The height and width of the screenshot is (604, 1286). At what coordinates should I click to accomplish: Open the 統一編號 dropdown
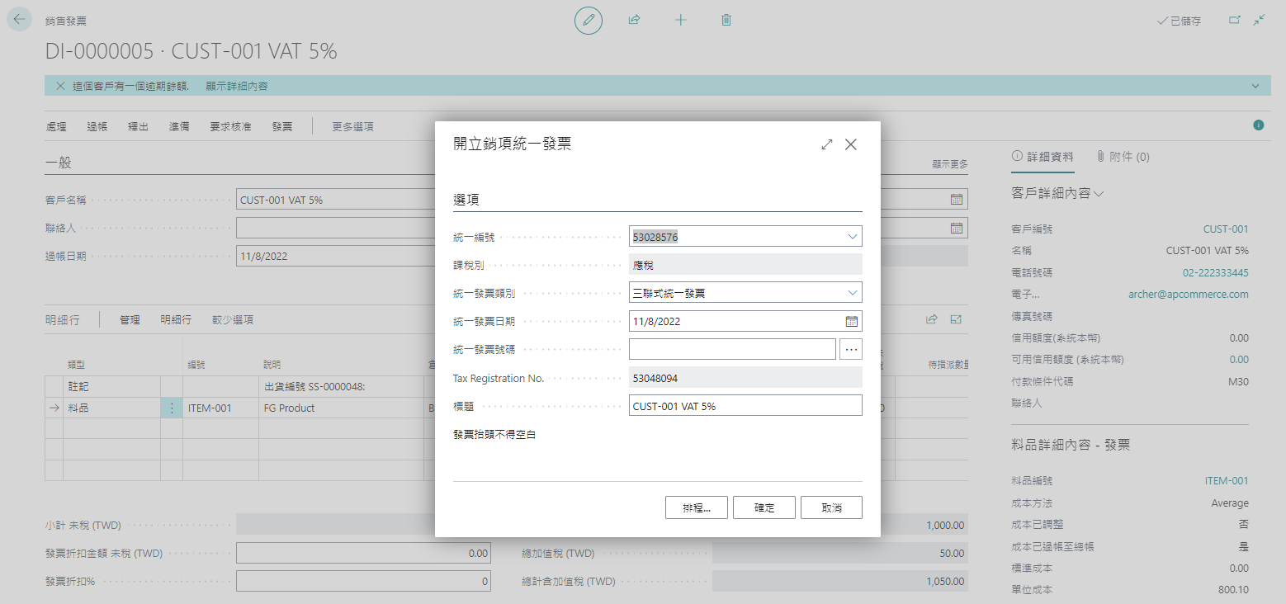(853, 237)
